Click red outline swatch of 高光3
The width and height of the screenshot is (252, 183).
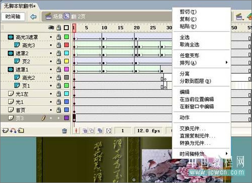pyautogui.click(x=67, y=45)
